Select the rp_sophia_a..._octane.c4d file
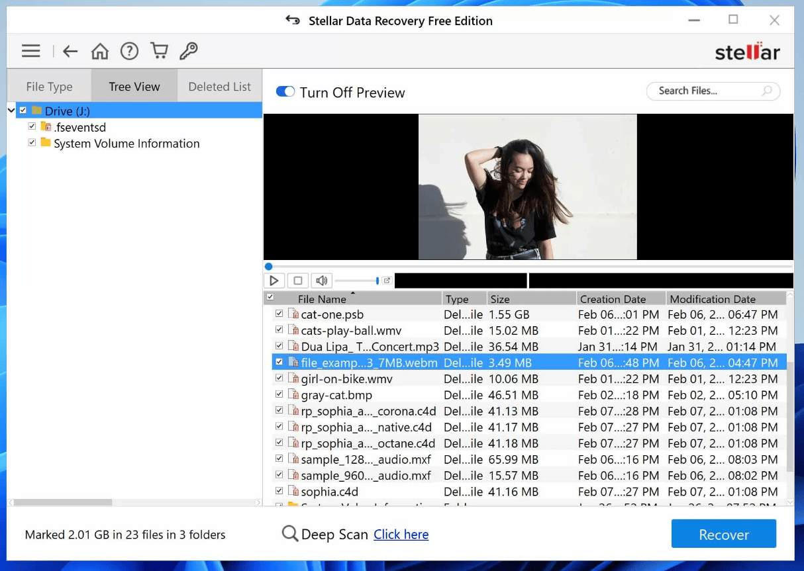The width and height of the screenshot is (804, 571). point(368,443)
